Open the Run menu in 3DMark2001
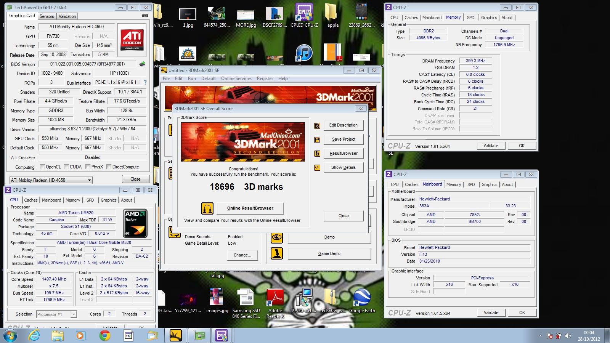610x343 pixels. [x=192, y=79]
